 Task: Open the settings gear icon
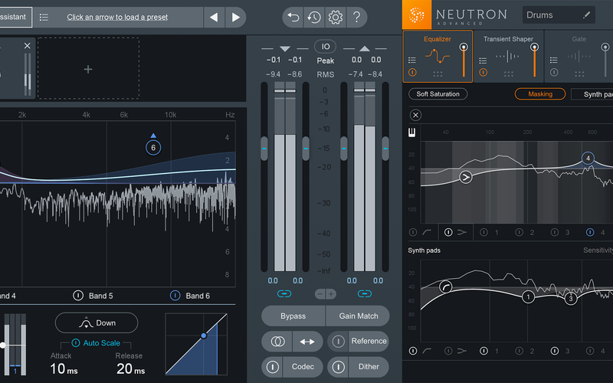[x=336, y=17]
